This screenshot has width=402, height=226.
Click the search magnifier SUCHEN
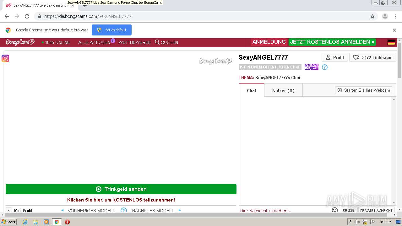(166, 42)
